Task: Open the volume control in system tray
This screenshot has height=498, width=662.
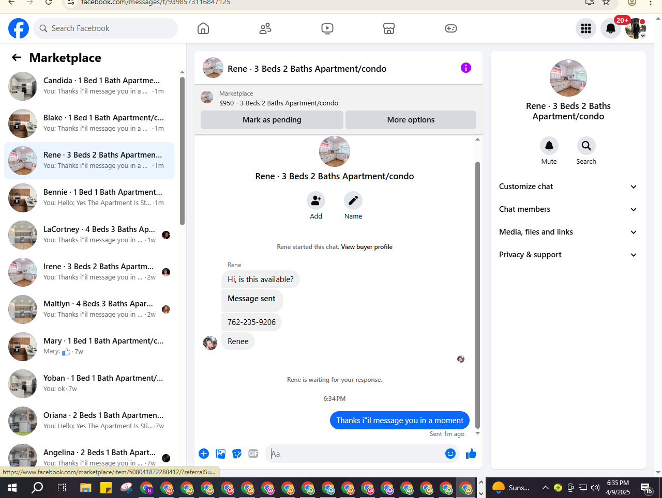Action: point(595,488)
